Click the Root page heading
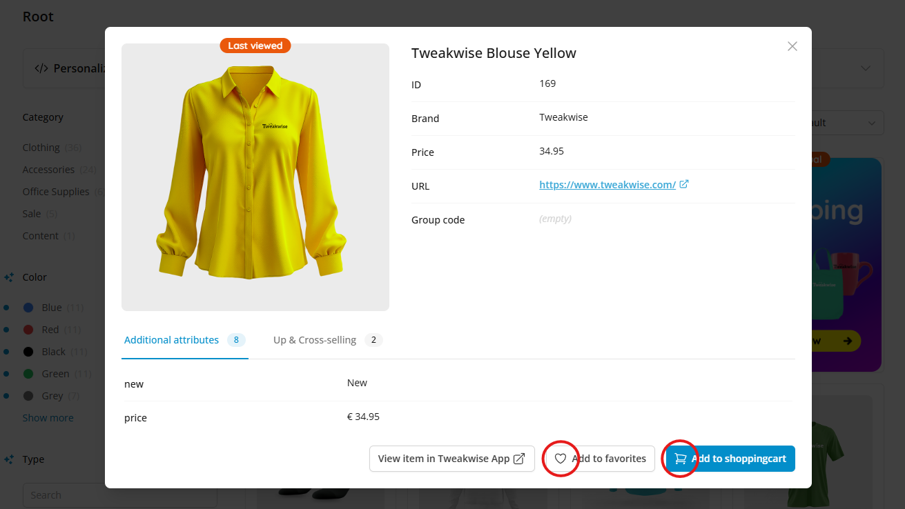This screenshot has width=905, height=509. 38,17
